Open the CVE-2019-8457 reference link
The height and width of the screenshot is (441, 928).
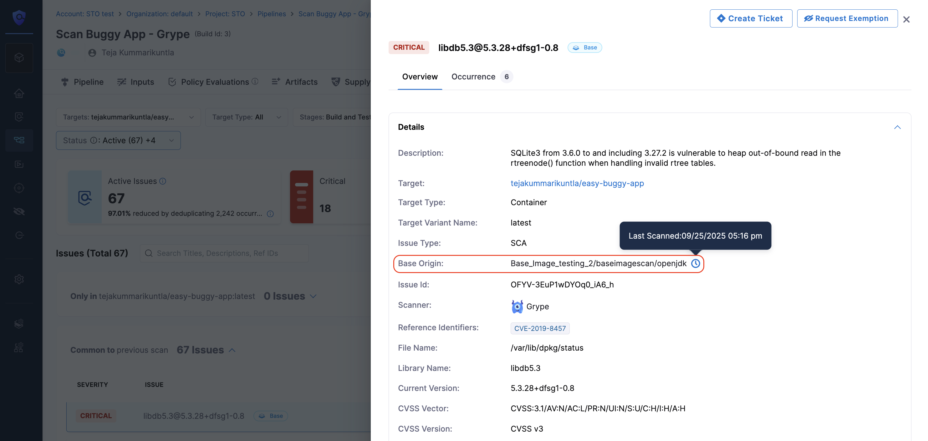click(540, 328)
